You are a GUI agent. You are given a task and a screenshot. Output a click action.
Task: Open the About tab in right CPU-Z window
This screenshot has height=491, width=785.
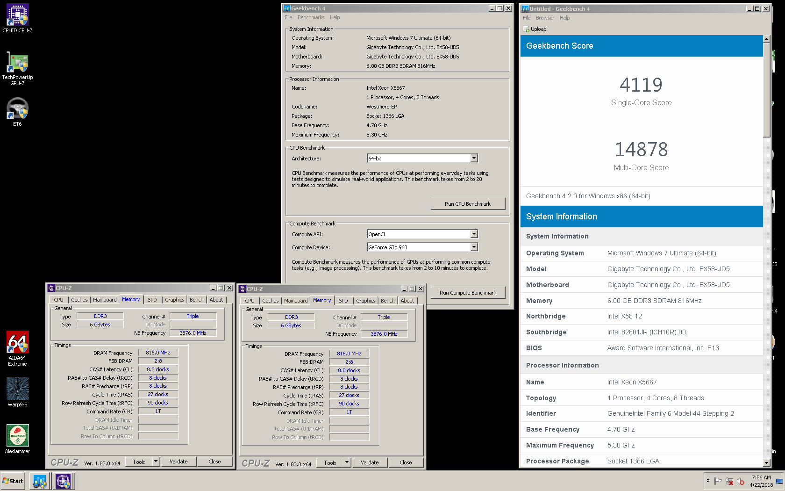click(407, 301)
